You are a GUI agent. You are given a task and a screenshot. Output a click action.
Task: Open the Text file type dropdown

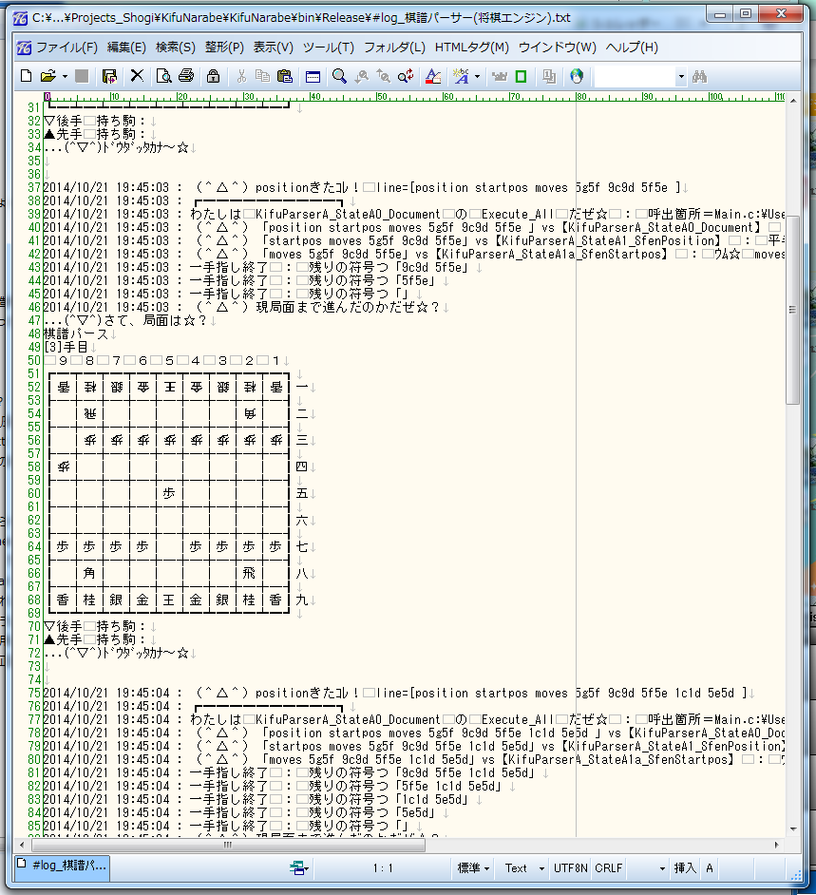(524, 868)
